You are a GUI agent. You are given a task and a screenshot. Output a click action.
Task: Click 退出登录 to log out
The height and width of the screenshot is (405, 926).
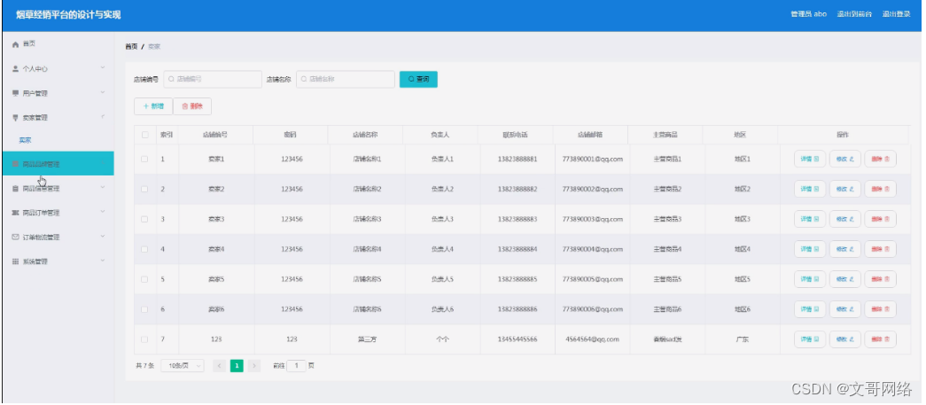click(x=897, y=14)
